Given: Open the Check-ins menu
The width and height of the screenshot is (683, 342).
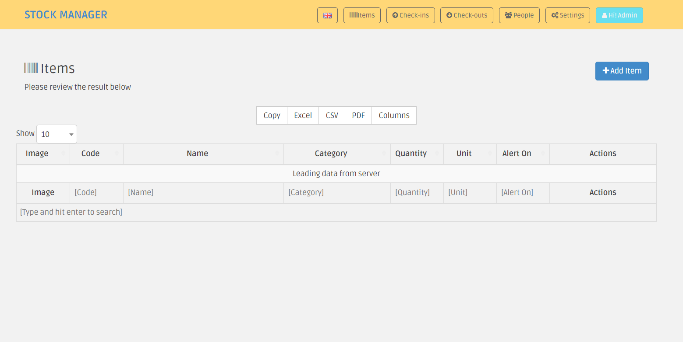Looking at the screenshot, I should 411,15.
